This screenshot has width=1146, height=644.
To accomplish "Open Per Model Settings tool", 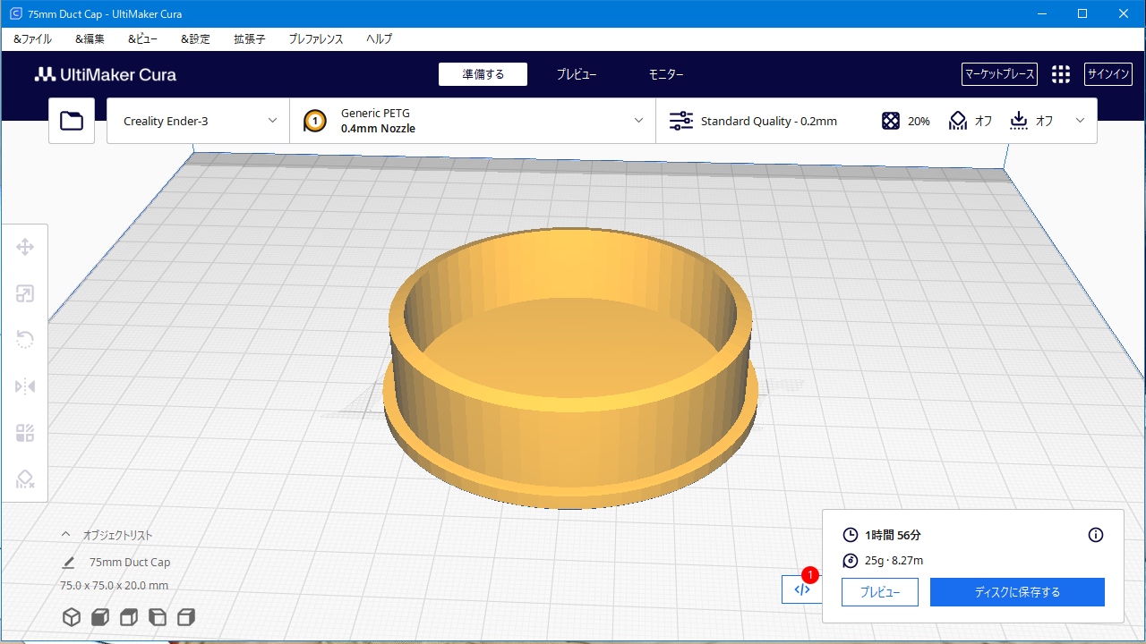I will tap(25, 433).
